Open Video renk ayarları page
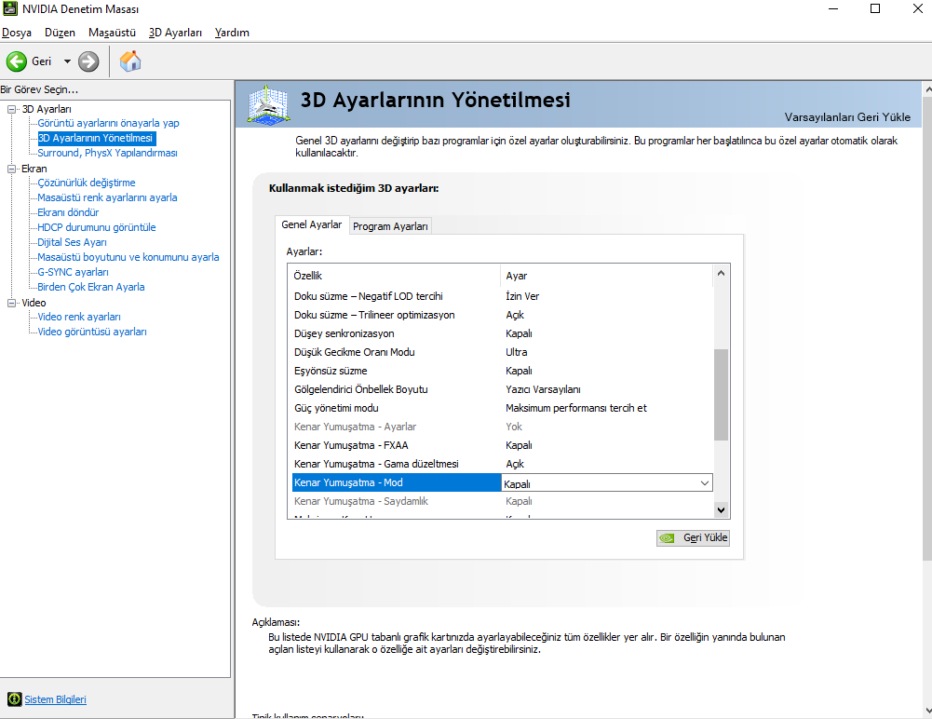This screenshot has width=932, height=719. pyautogui.click(x=79, y=317)
